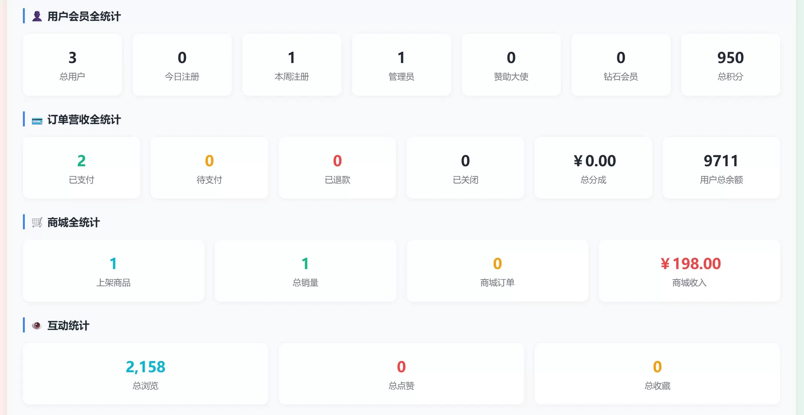The height and width of the screenshot is (415, 804).
Task: Click the 总浏览 value 2,158
Action: pos(145,367)
